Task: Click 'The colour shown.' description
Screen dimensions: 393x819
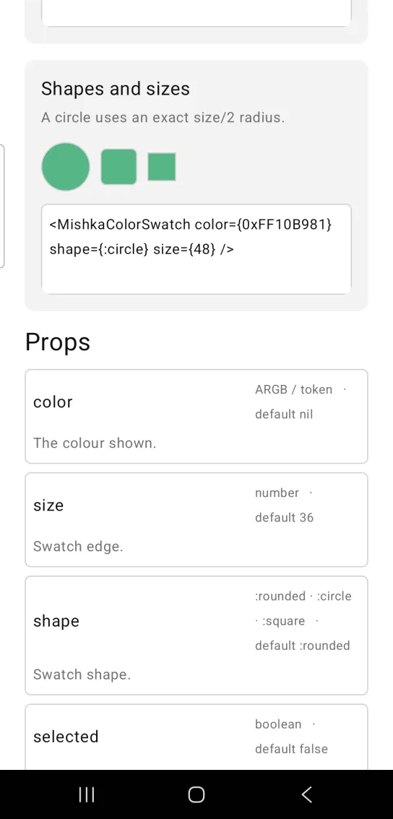Action: tap(95, 443)
